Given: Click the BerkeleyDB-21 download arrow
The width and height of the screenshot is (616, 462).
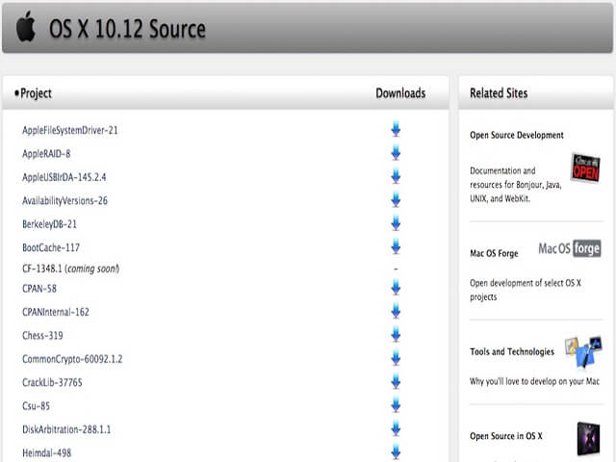Looking at the screenshot, I should coord(396,223).
